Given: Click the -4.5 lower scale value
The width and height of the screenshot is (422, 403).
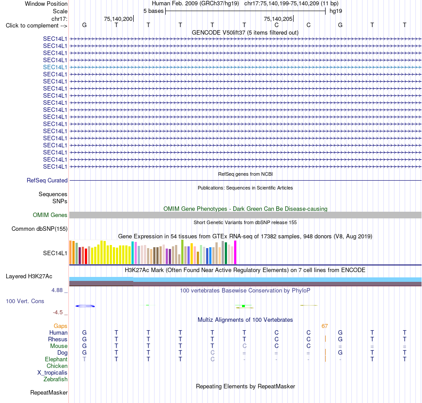Looking at the screenshot, I should 58,312.
